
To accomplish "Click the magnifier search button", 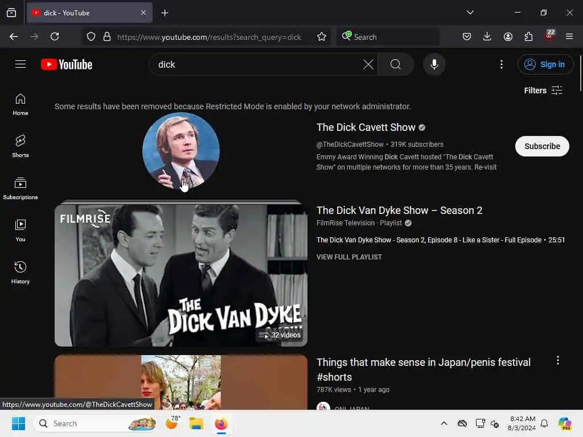I will [396, 64].
